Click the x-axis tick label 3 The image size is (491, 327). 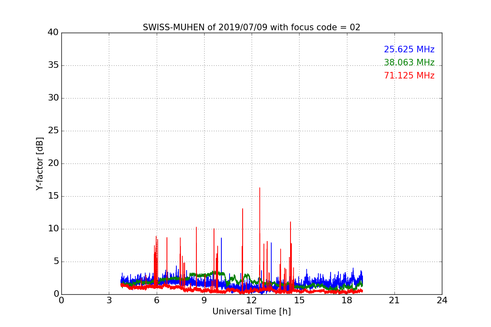pyautogui.click(x=109, y=300)
